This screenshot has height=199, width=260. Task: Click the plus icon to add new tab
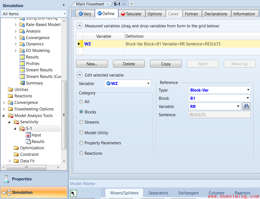(132, 4)
